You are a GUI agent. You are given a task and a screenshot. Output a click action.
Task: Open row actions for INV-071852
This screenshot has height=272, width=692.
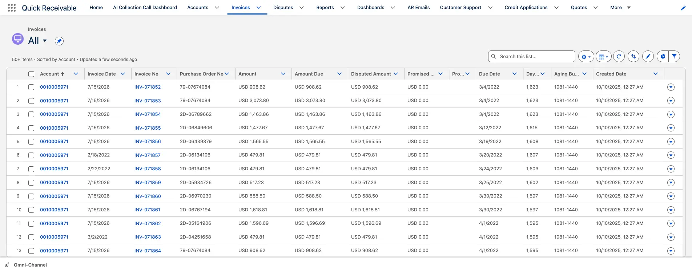671,87
